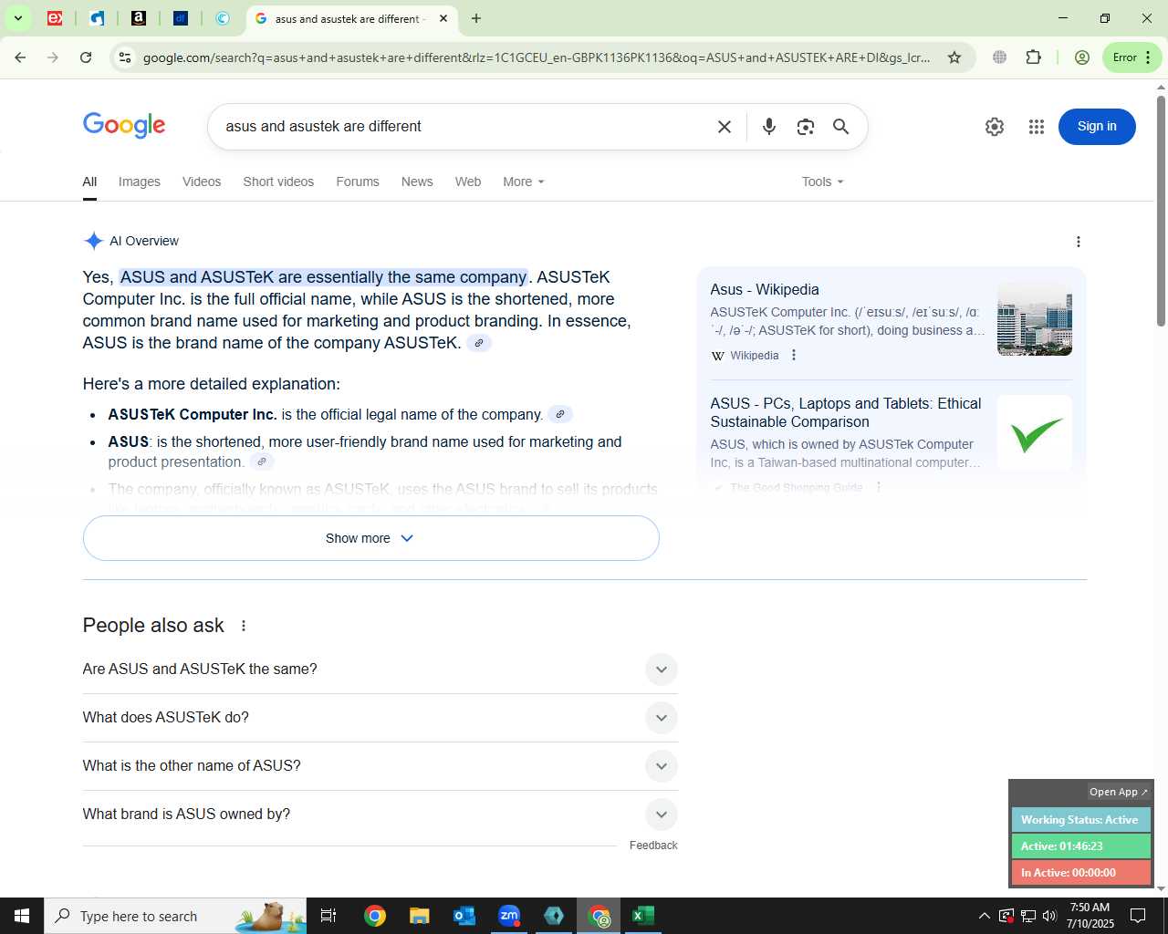
Task: Open the source link chip after 'company ASUSTeK.'
Action: (x=479, y=343)
